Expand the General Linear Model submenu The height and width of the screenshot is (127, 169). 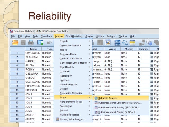73,58
